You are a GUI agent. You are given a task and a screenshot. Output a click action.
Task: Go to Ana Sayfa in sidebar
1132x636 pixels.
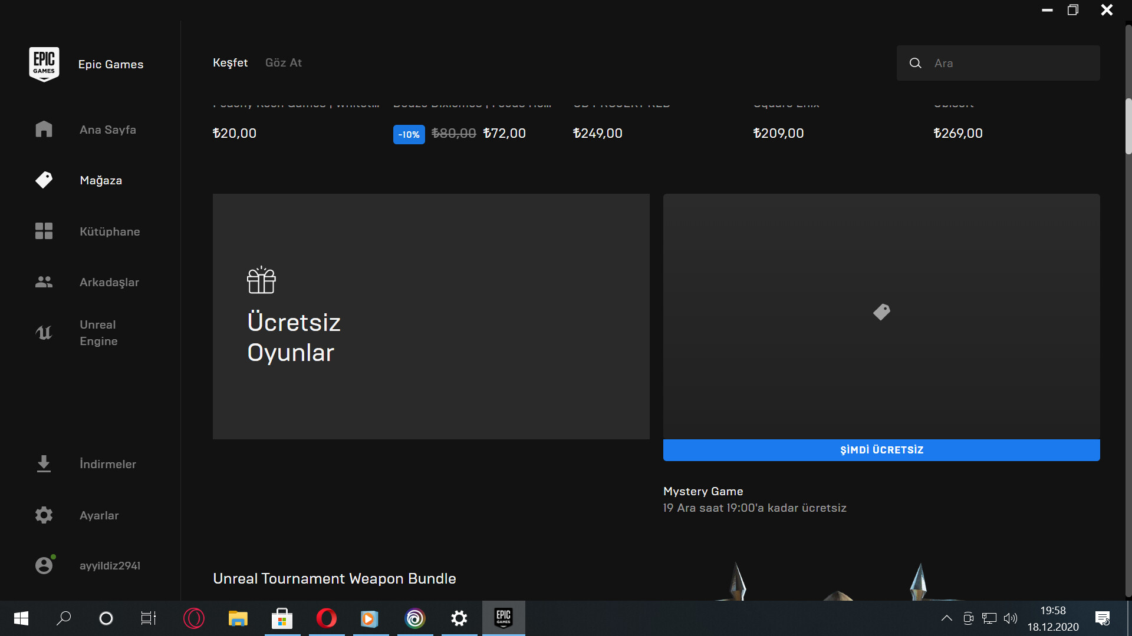pos(108,130)
